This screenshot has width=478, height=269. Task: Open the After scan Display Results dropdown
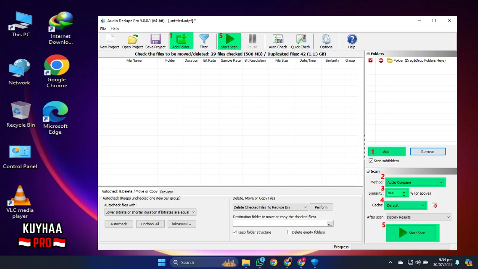418,217
